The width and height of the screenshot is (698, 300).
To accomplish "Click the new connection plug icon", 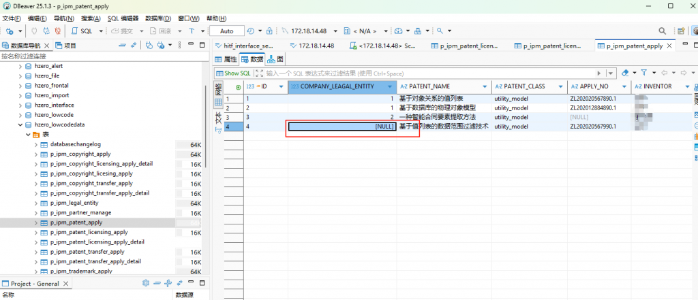I will pyautogui.click(x=10, y=31).
